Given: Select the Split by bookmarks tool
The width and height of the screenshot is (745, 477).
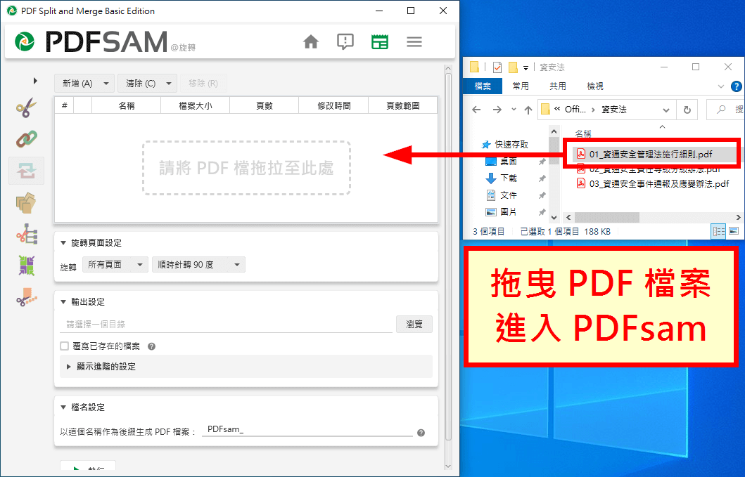Looking at the screenshot, I should click(x=26, y=235).
